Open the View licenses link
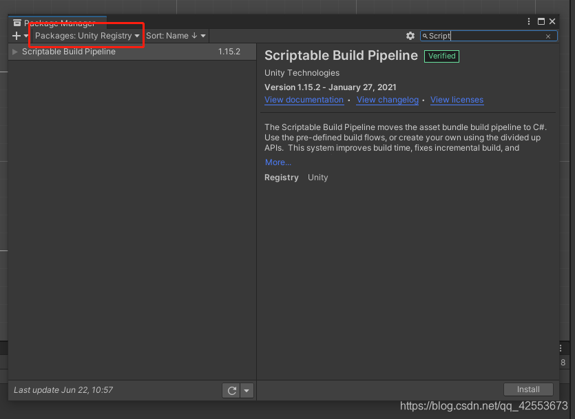575x419 pixels. click(x=457, y=100)
